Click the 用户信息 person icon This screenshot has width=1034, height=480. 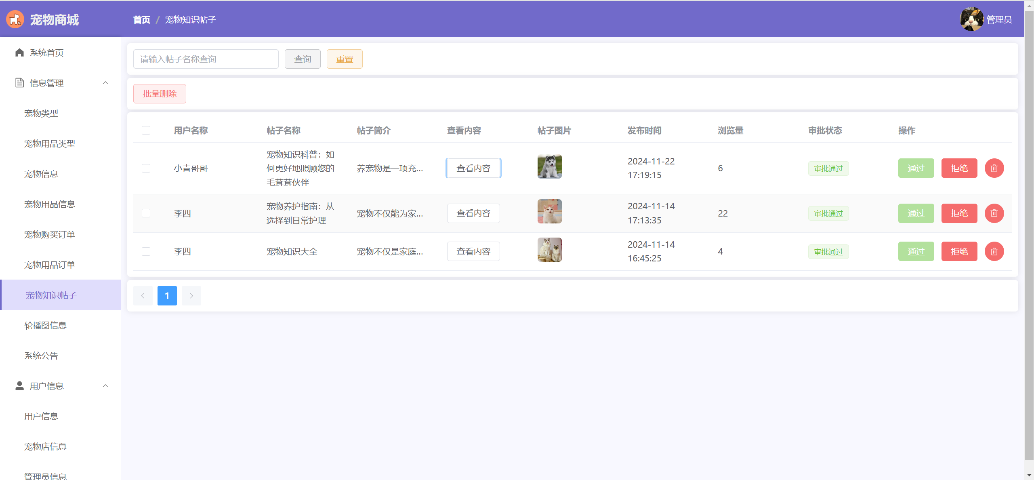click(x=19, y=386)
